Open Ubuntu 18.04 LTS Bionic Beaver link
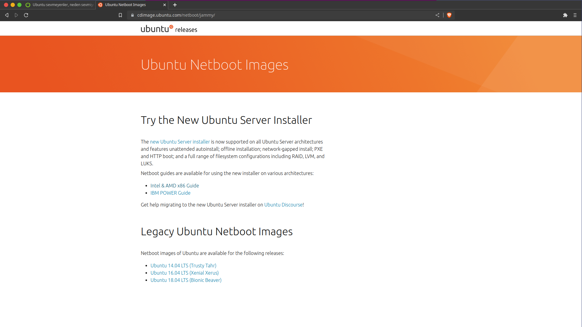Screen dimensions: 582x327 (x=186, y=280)
